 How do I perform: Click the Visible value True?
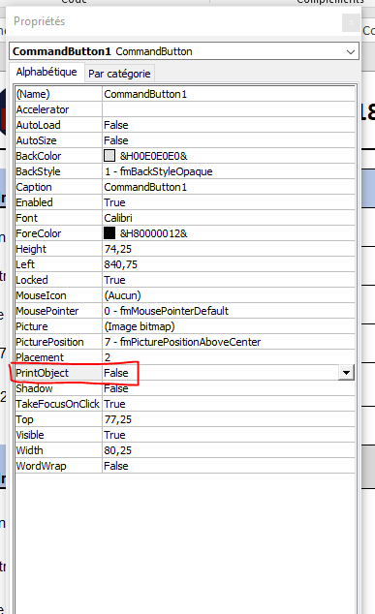114,435
